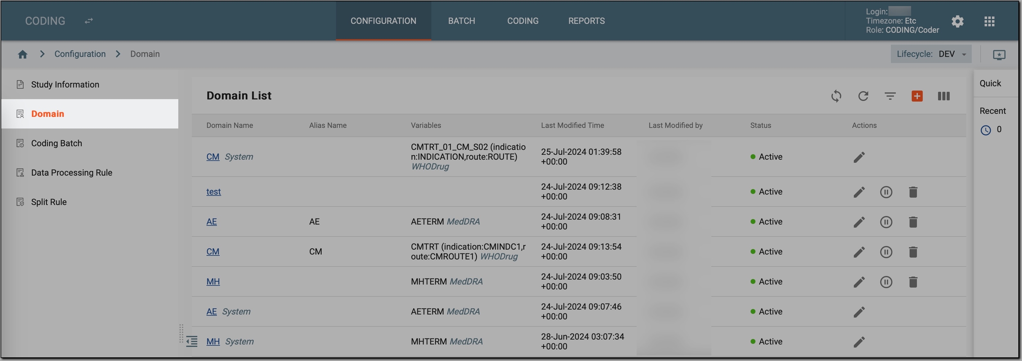Click the Configuration breadcrumb link
This screenshot has width=1022, height=361.
pos(80,54)
